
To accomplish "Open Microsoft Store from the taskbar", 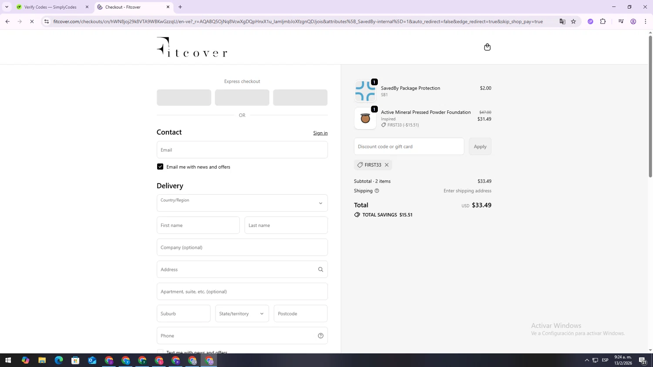I will pyautogui.click(x=75, y=360).
